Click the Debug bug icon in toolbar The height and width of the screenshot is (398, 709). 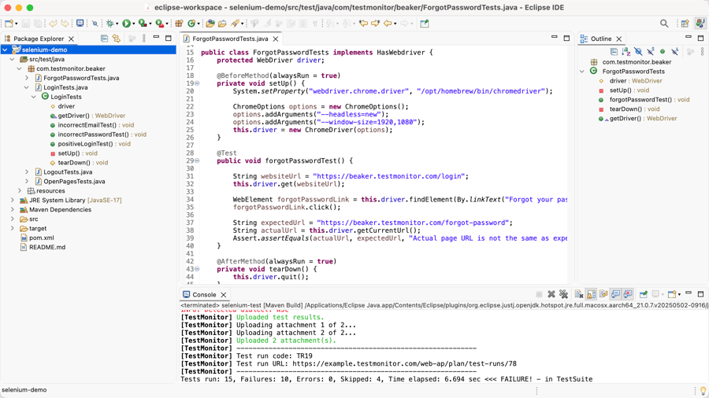(x=110, y=24)
